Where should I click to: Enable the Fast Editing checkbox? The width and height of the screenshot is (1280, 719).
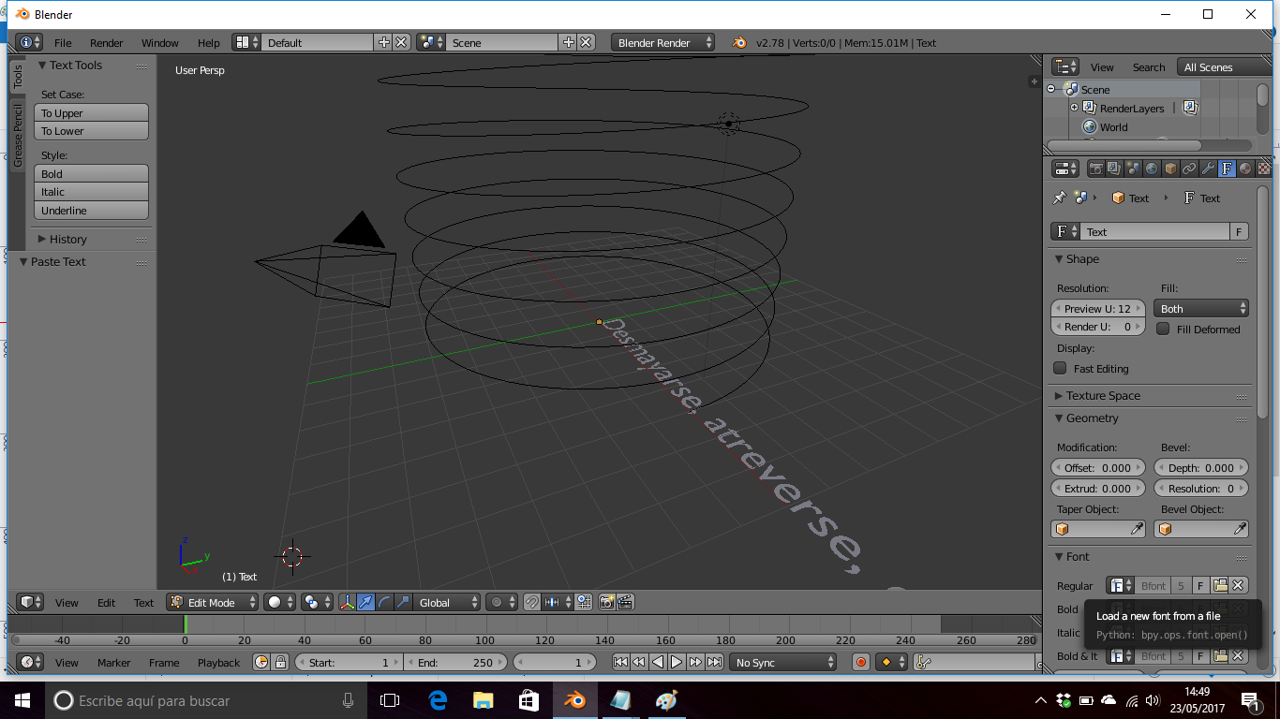click(1060, 368)
